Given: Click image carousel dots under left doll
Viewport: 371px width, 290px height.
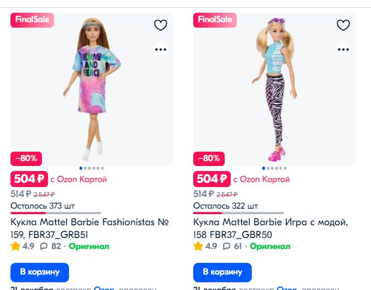Looking at the screenshot, I should [91, 168].
